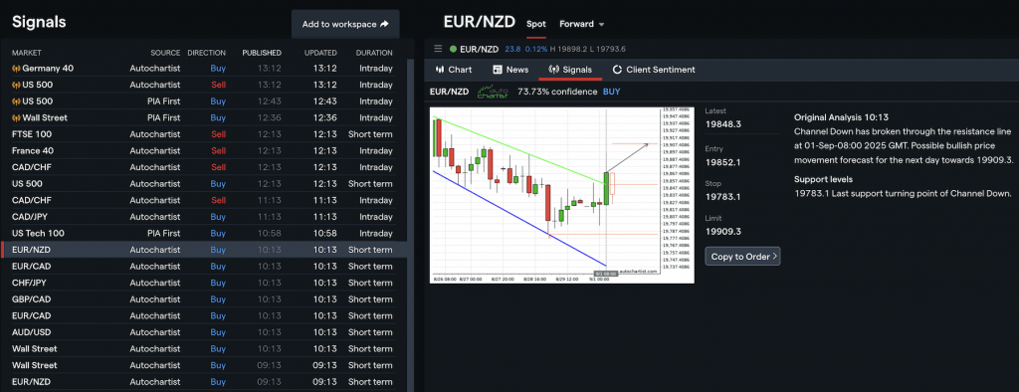
Task: Select the US Tech 100 signal row
Action: pyautogui.click(x=202, y=233)
